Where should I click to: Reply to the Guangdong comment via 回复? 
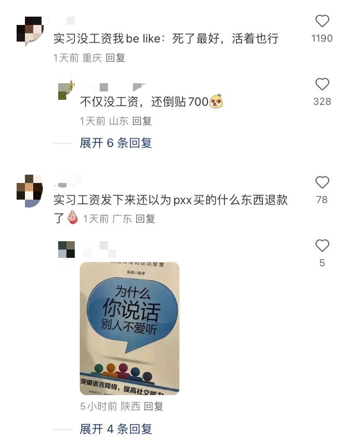coord(145,219)
